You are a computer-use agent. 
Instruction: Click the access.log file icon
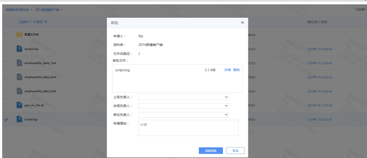point(19,49)
